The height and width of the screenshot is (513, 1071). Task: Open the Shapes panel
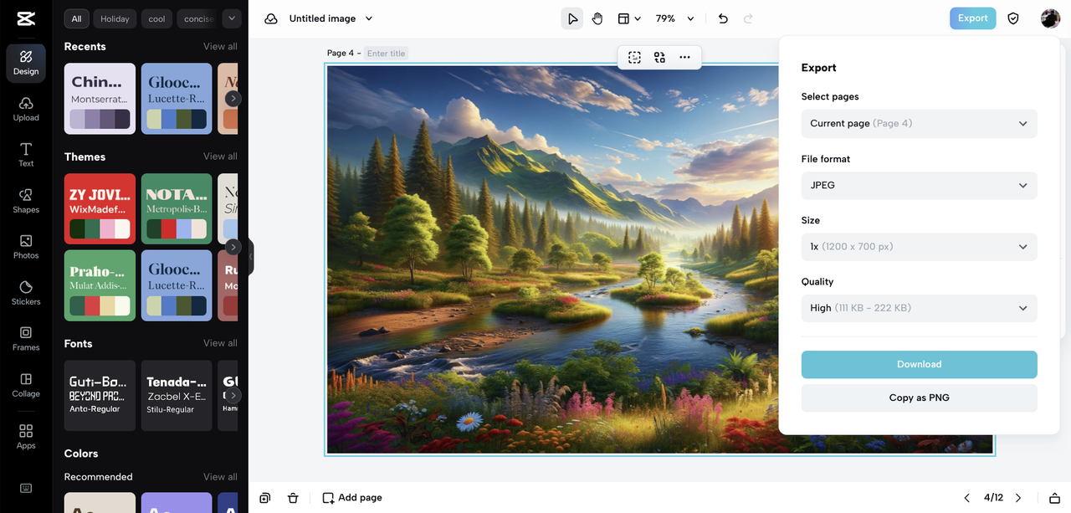pos(26,201)
